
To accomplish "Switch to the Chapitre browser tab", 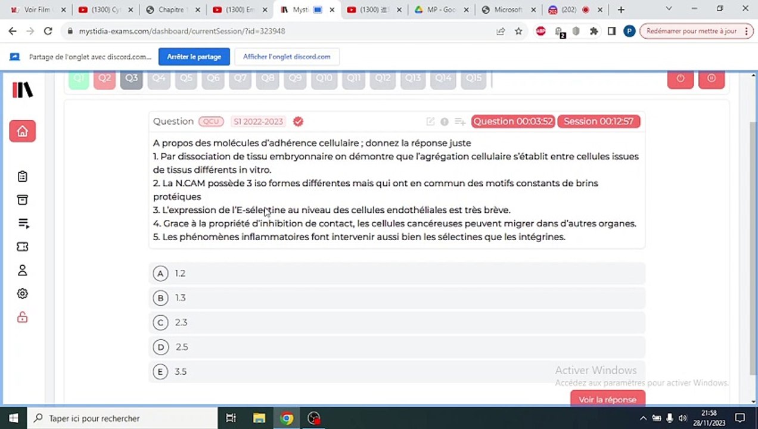I will point(173,10).
